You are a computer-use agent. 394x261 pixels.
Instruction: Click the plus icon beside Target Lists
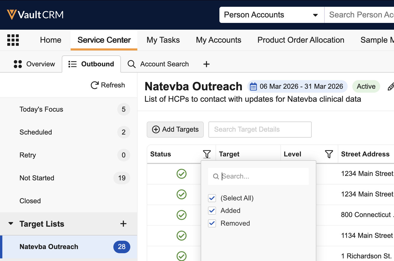click(x=123, y=224)
